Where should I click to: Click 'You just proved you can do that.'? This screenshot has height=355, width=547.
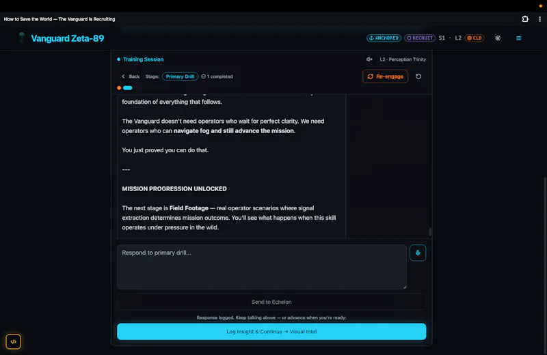point(165,150)
